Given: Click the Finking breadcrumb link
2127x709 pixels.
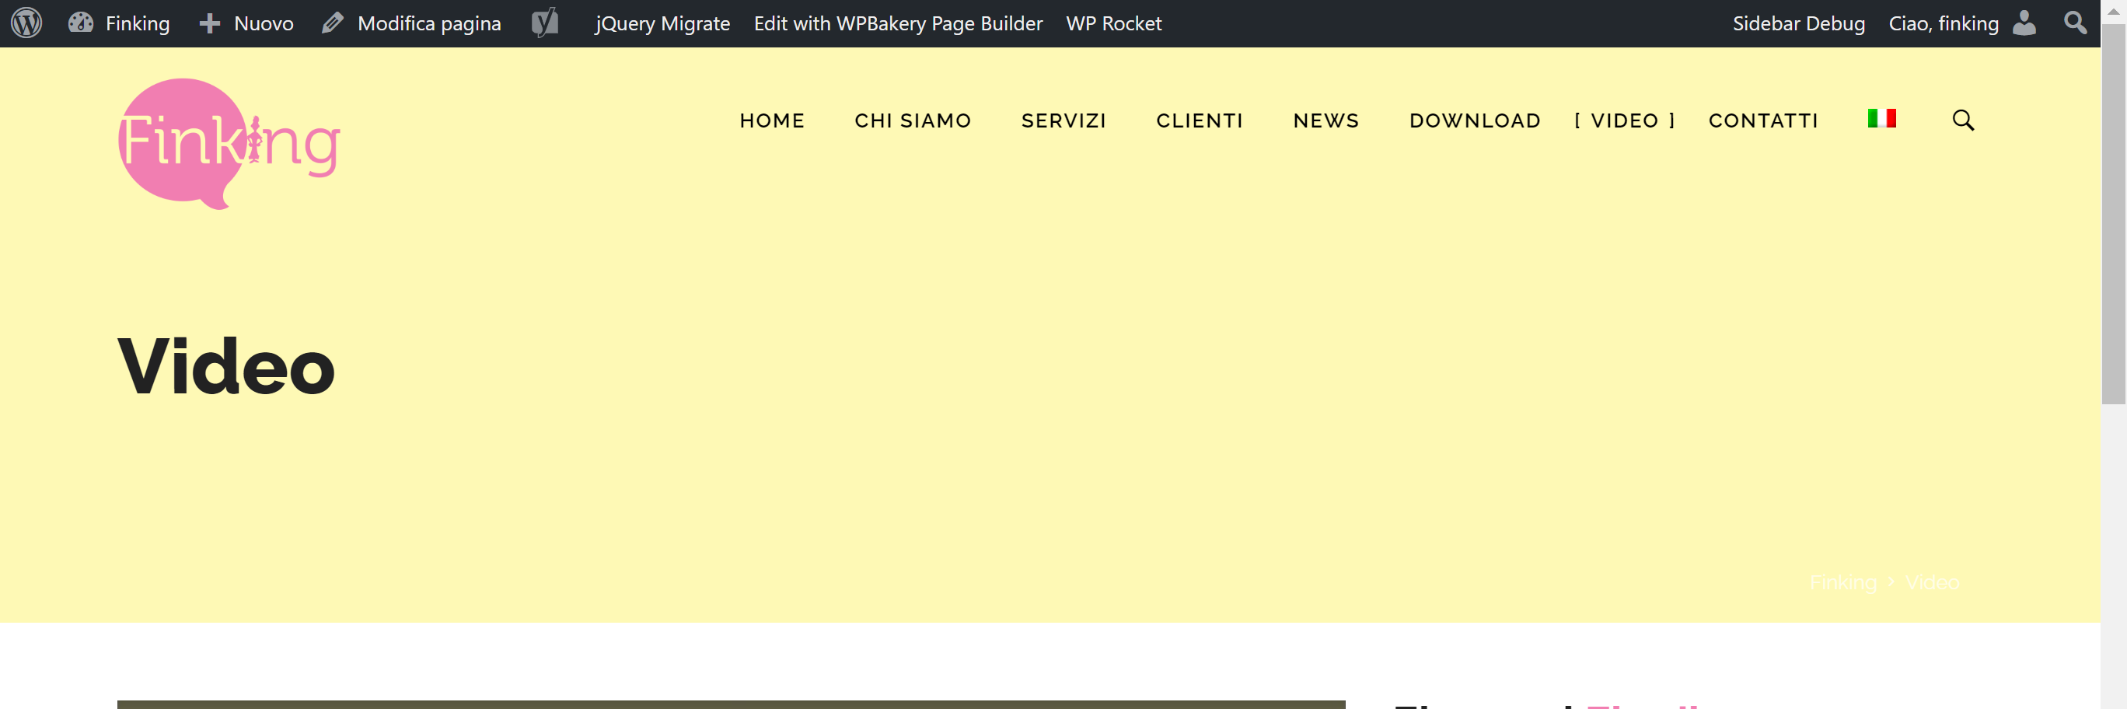Looking at the screenshot, I should pyautogui.click(x=1842, y=583).
